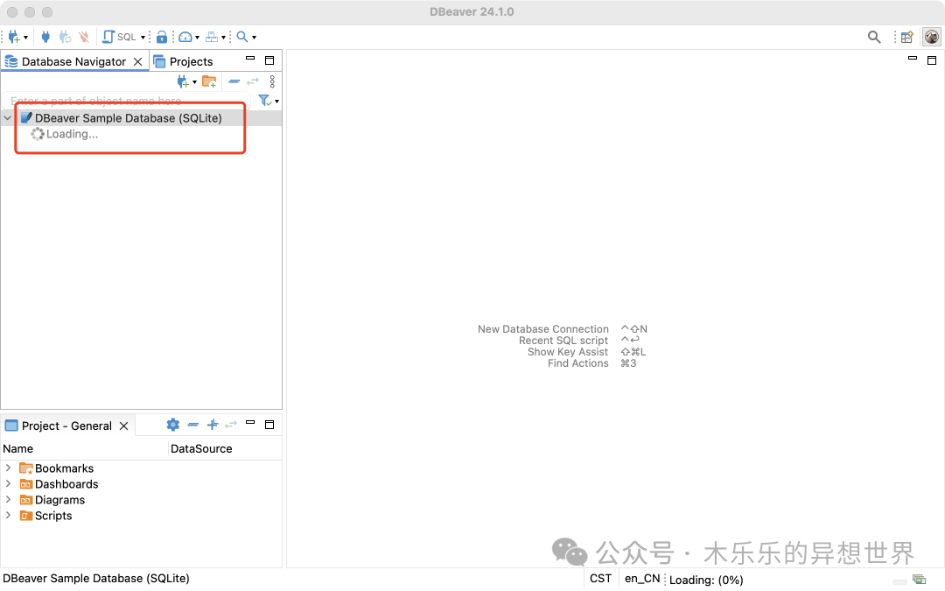Click the Reconnect plug icon with green arrows
Viewport: 945px width, 591px height.
coord(65,37)
